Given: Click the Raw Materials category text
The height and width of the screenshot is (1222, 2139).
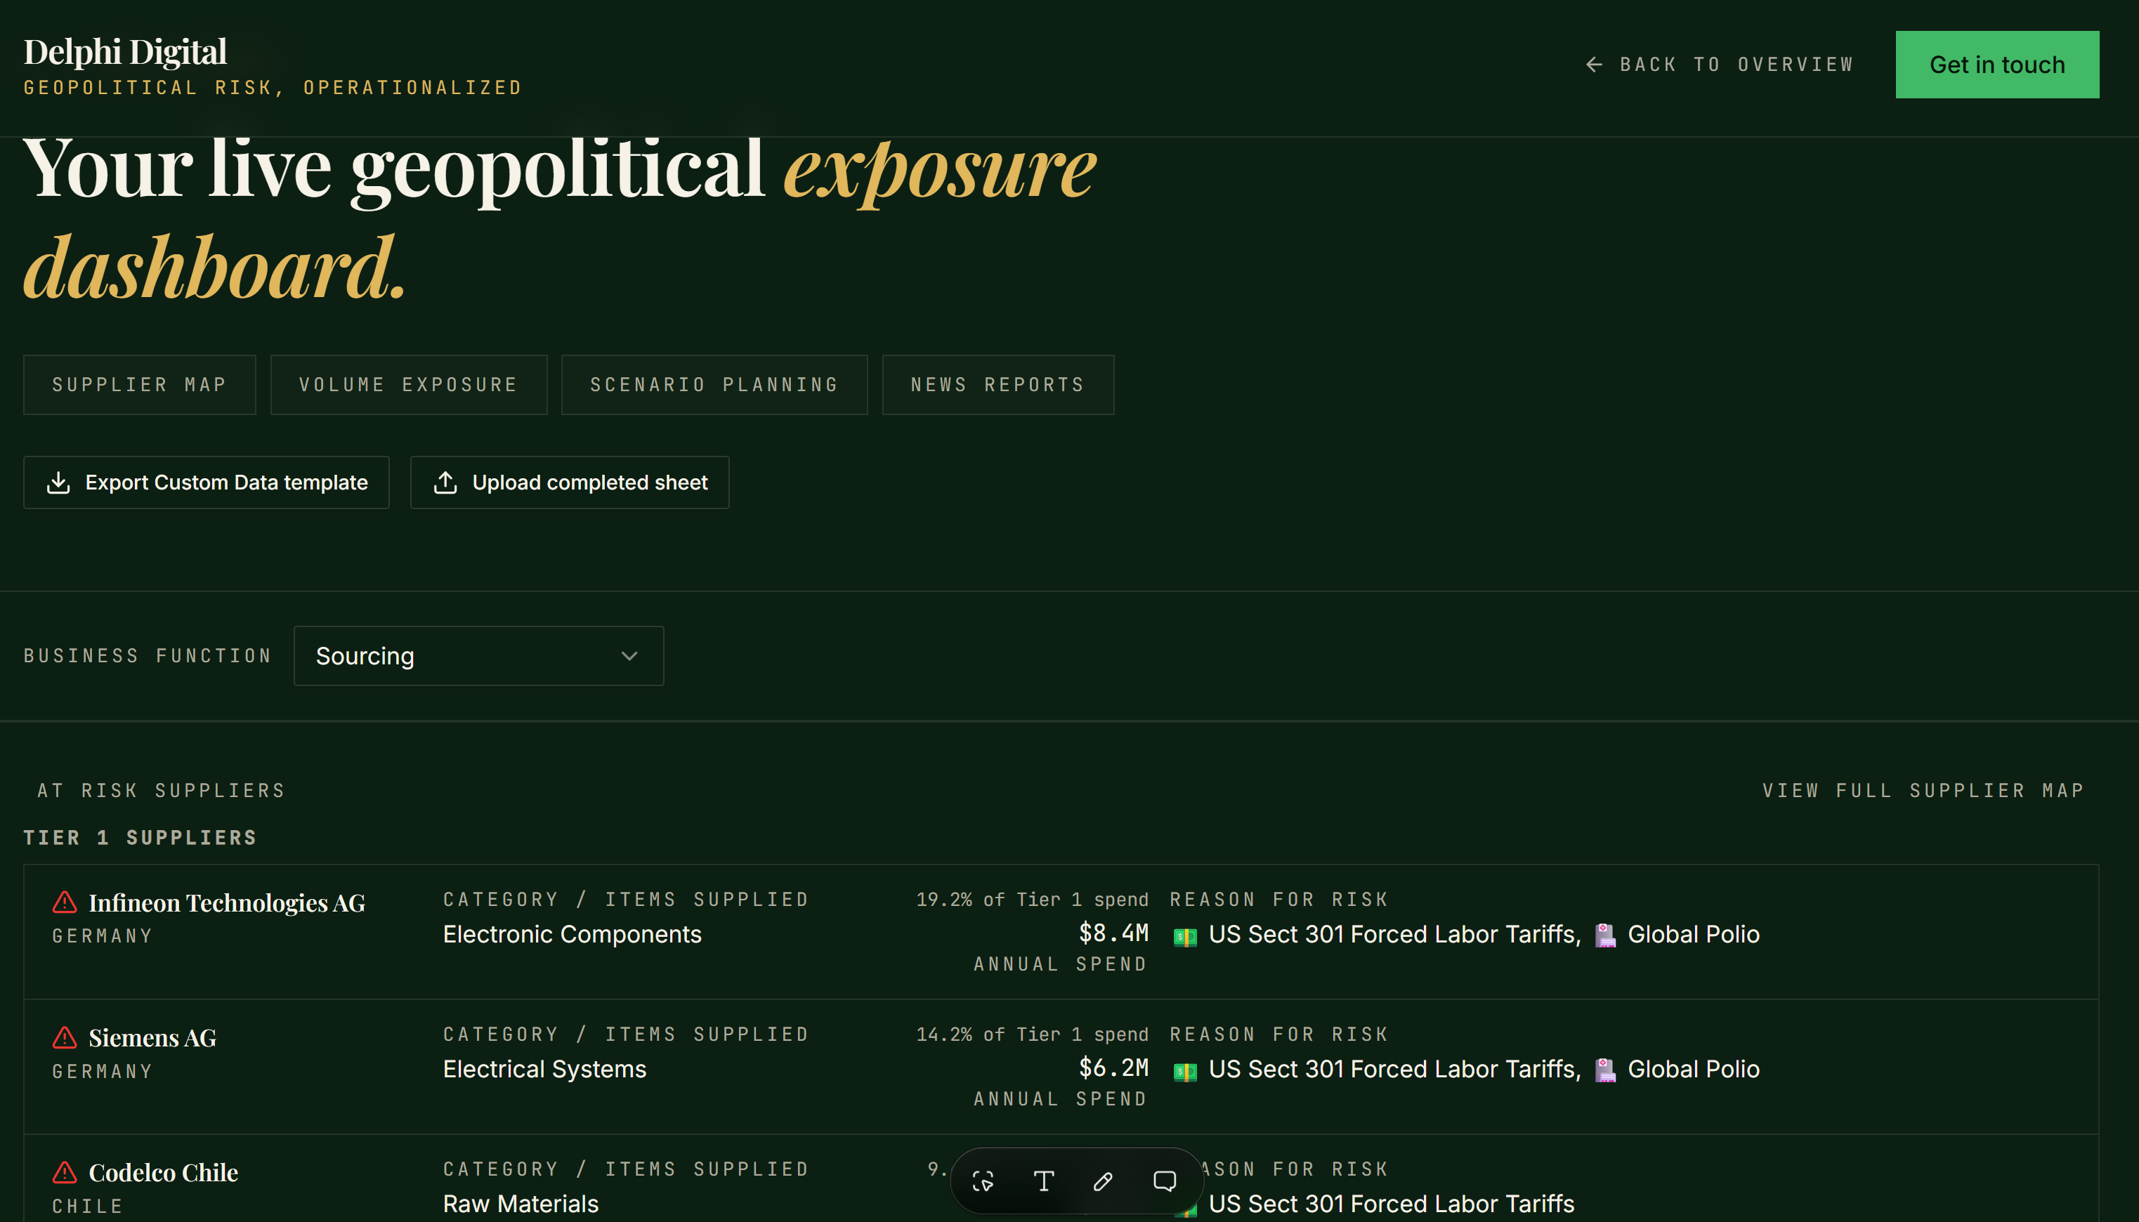Looking at the screenshot, I should coord(521,1204).
